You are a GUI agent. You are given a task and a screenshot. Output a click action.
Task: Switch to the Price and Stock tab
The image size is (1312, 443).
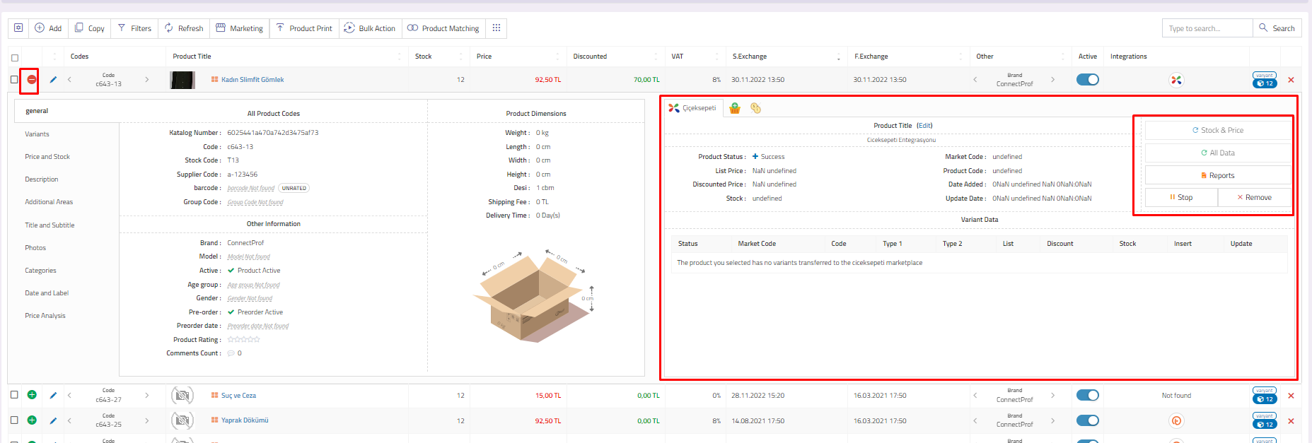click(x=47, y=157)
